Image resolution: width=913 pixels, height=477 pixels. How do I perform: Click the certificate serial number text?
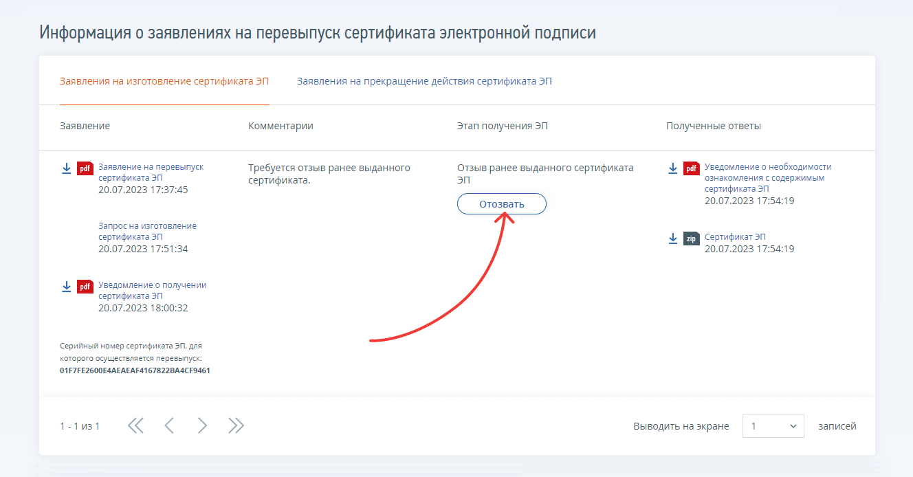(135, 370)
